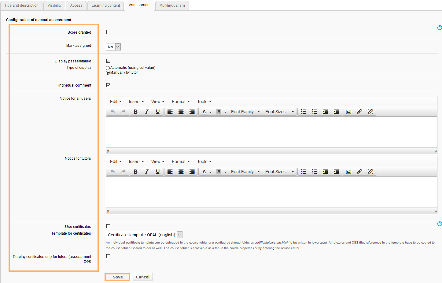Enable the Score granted checkbox
Viewport: 442px width, 283px height.
point(109,32)
